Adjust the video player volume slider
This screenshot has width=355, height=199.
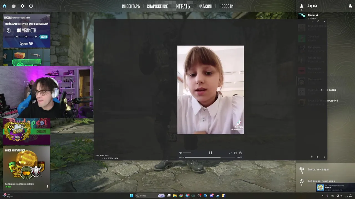pyautogui.click(x=187, y=153)
